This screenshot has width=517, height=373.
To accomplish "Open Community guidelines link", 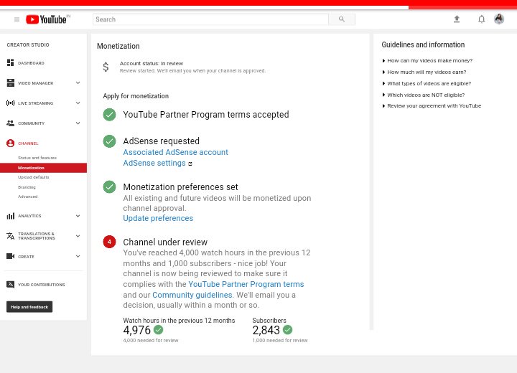I will [x=192, y=295].
